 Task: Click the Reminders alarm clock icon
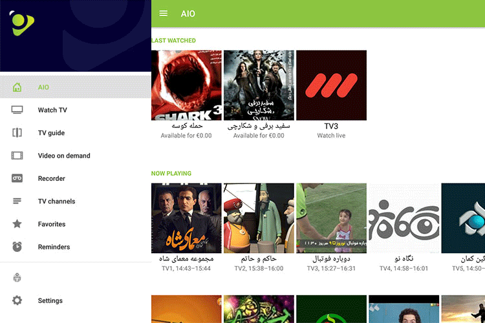point(17,247)
